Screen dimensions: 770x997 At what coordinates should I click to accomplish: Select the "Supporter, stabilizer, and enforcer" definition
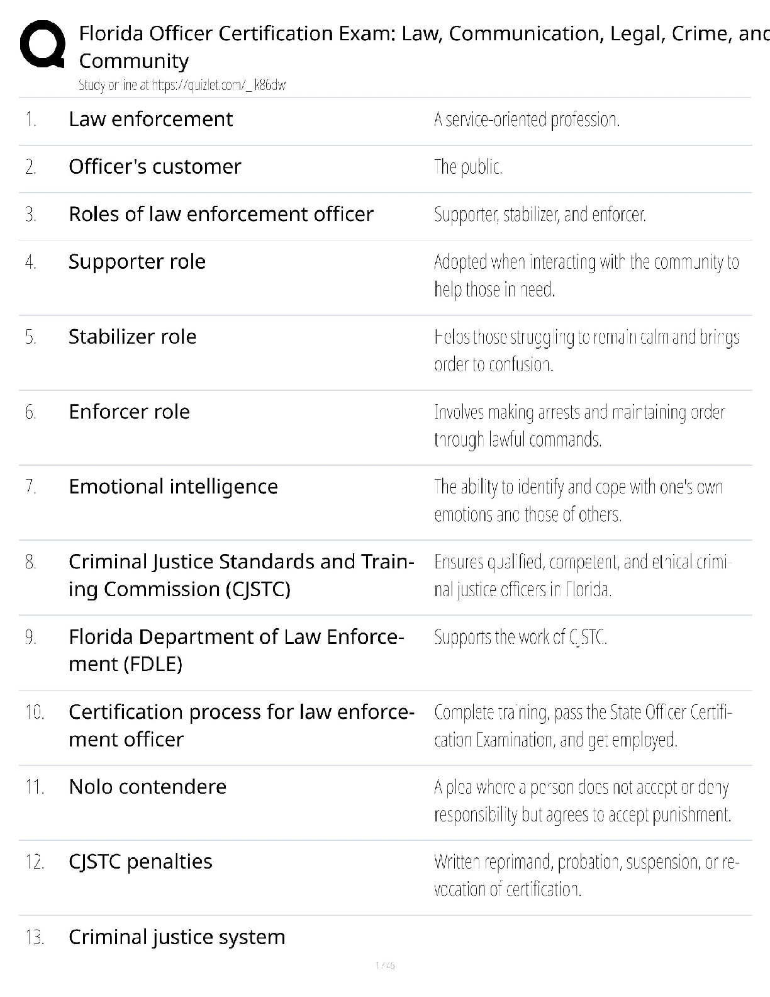[x=540, y=215]
